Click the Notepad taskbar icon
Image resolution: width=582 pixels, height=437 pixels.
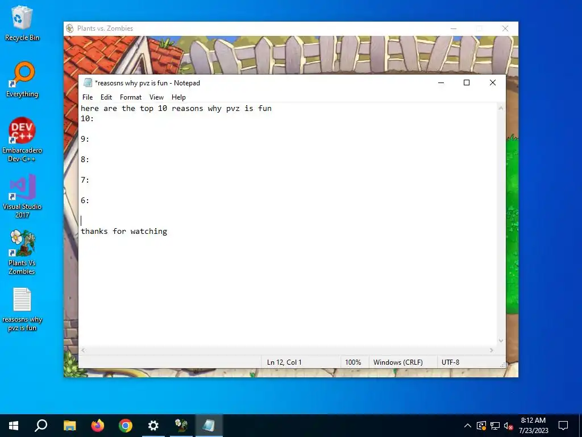209,426
